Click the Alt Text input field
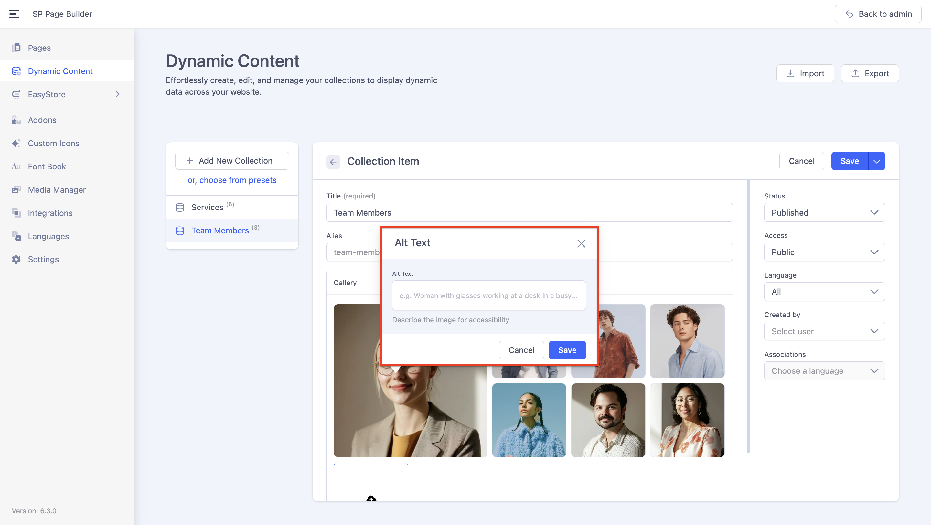 click(x=489, y=295)
